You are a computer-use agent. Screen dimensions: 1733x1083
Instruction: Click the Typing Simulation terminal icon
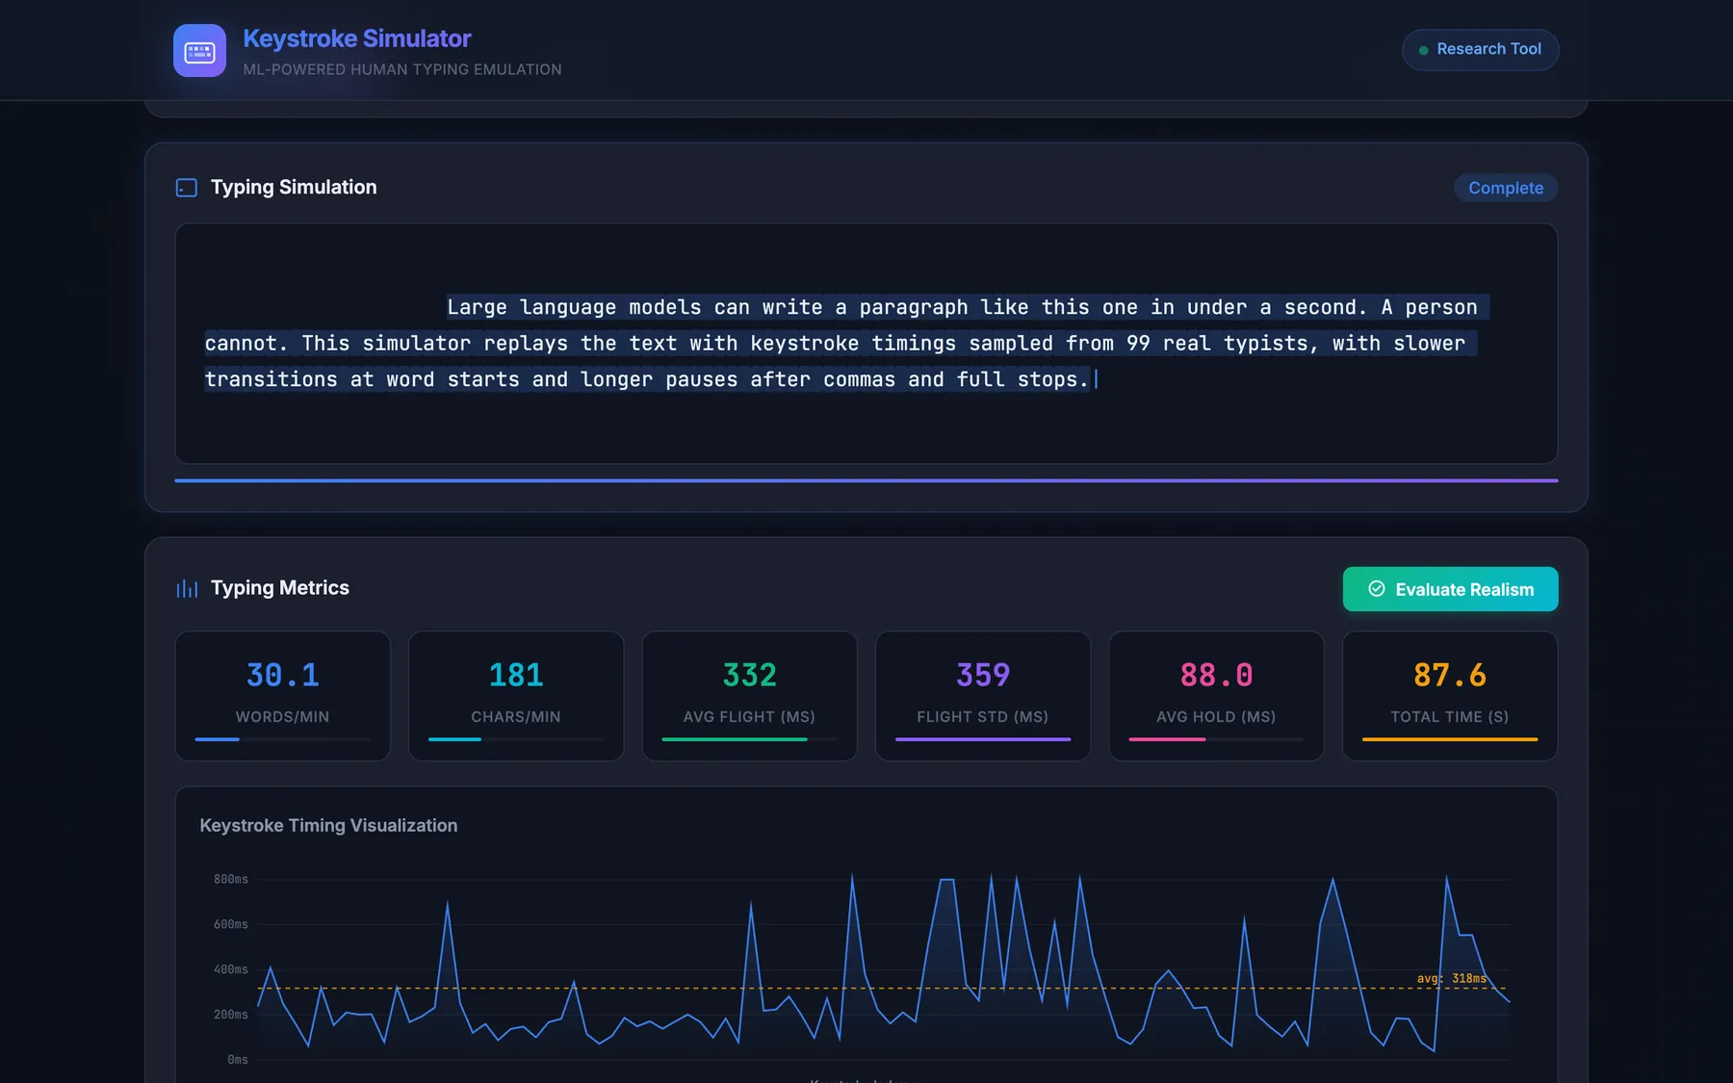tap(187, 188)
